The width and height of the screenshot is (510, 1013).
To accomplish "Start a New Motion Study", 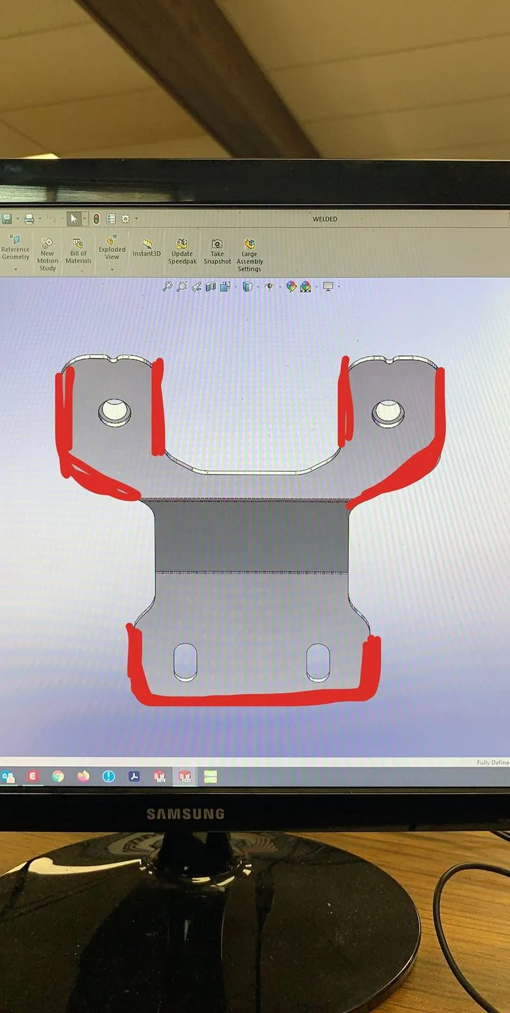I will pos(47,255).
